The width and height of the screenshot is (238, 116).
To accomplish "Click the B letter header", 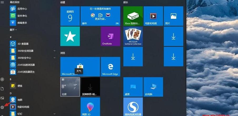I will coord(11,79).
